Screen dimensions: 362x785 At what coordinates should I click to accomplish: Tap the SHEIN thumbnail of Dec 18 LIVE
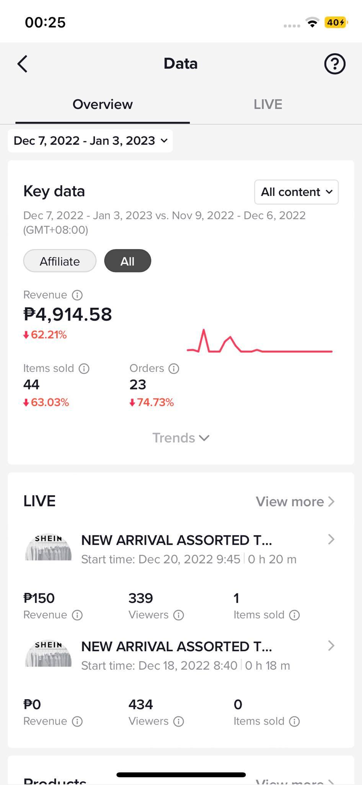click(x=48, y=654)
